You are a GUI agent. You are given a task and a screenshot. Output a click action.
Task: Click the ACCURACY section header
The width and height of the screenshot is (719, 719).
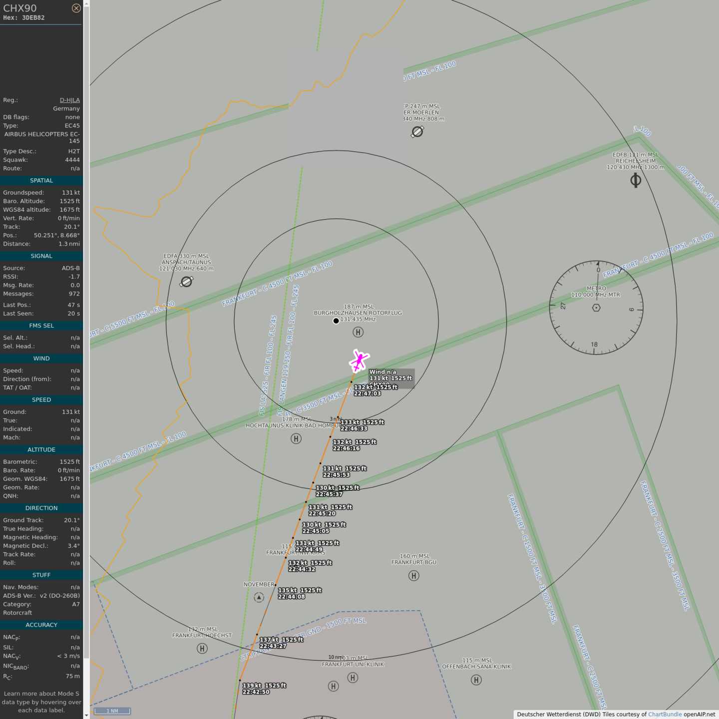tap(41, 625)
